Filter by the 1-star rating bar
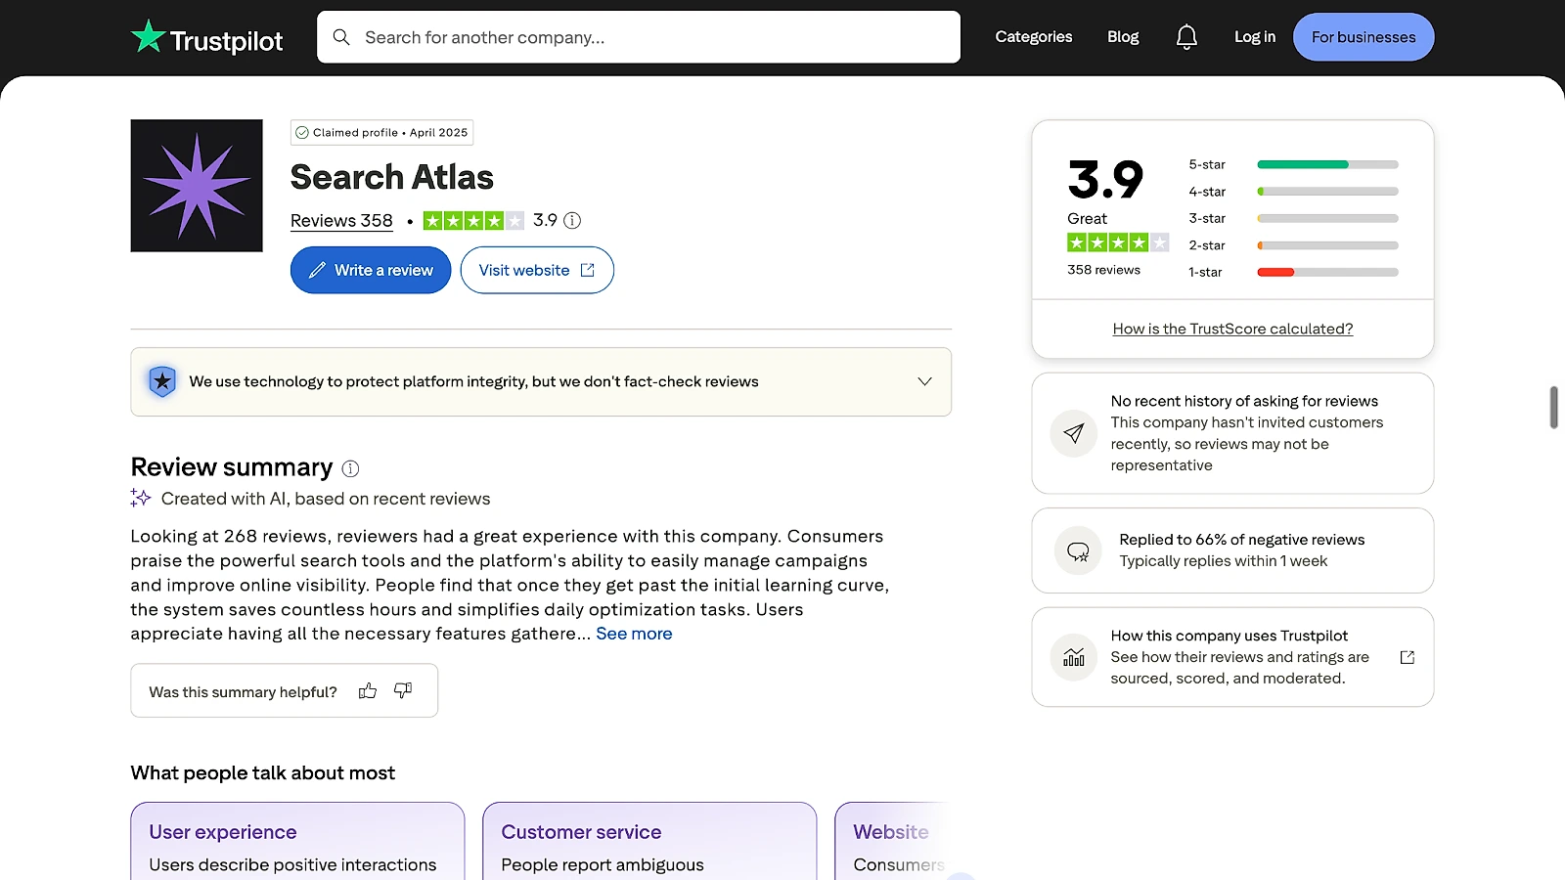This screenshot has width=1565, height=880. pos(1327,272)
